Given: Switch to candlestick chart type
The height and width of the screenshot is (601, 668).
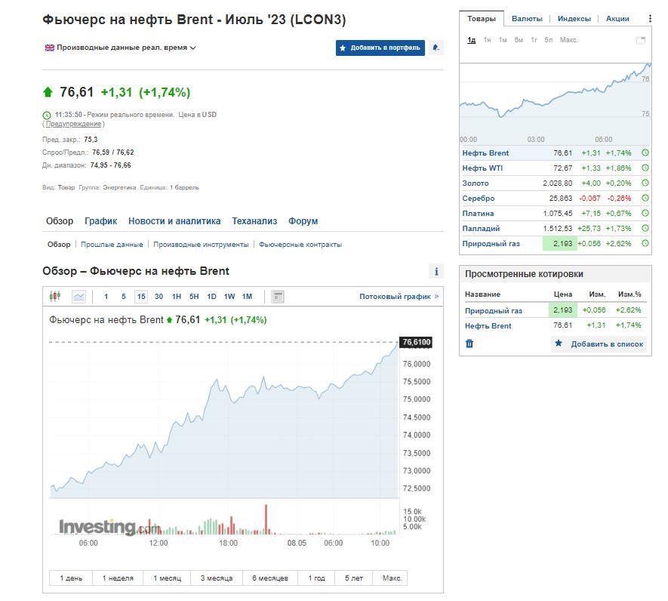Looking at the screenshot, I should pos(54,297).
